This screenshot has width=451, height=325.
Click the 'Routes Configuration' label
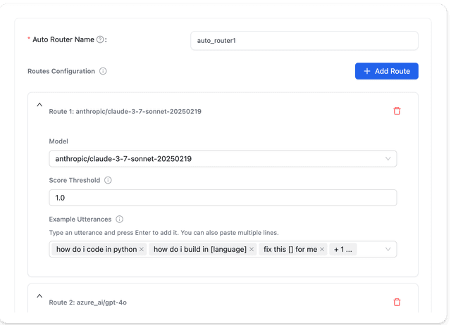point(61,71)
